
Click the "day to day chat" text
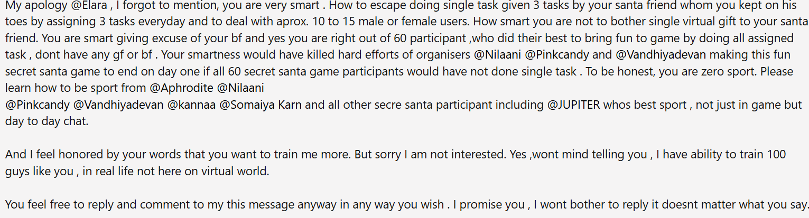pyautogui.click(x=47, y=121)
